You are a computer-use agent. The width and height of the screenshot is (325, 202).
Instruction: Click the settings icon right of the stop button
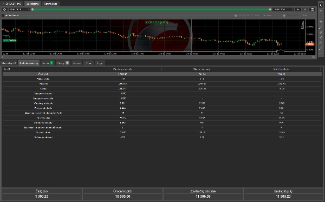coord(313,10)
